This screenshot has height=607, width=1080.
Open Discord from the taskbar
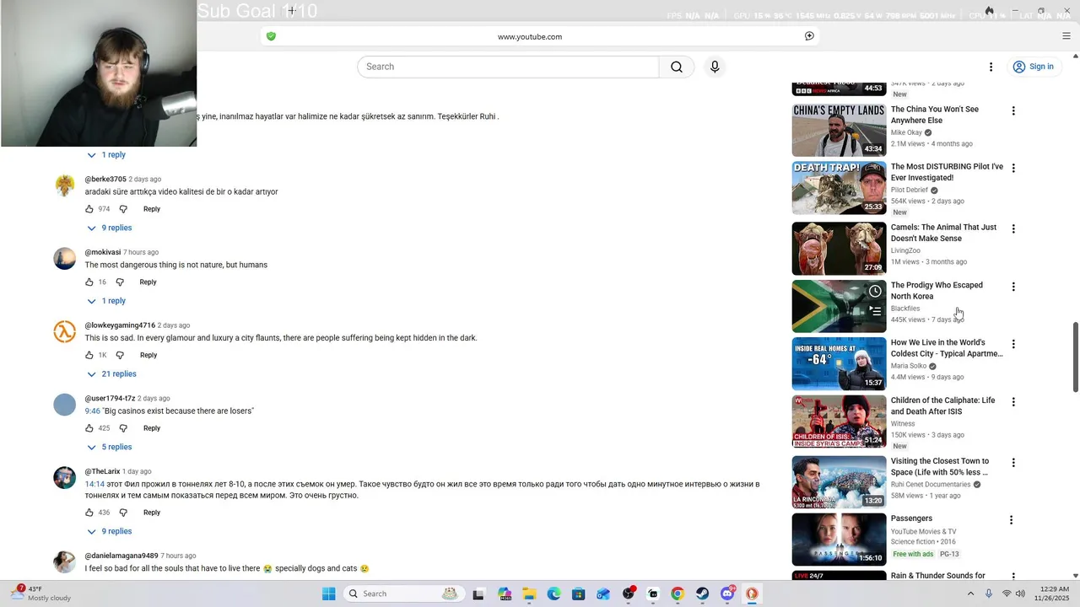click(x=727, y=594)
